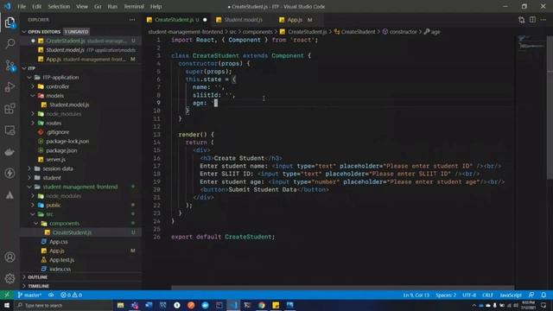Click the components breadcrumb item
The height and width of the screenshot is (311, 553).
(257, 32)
